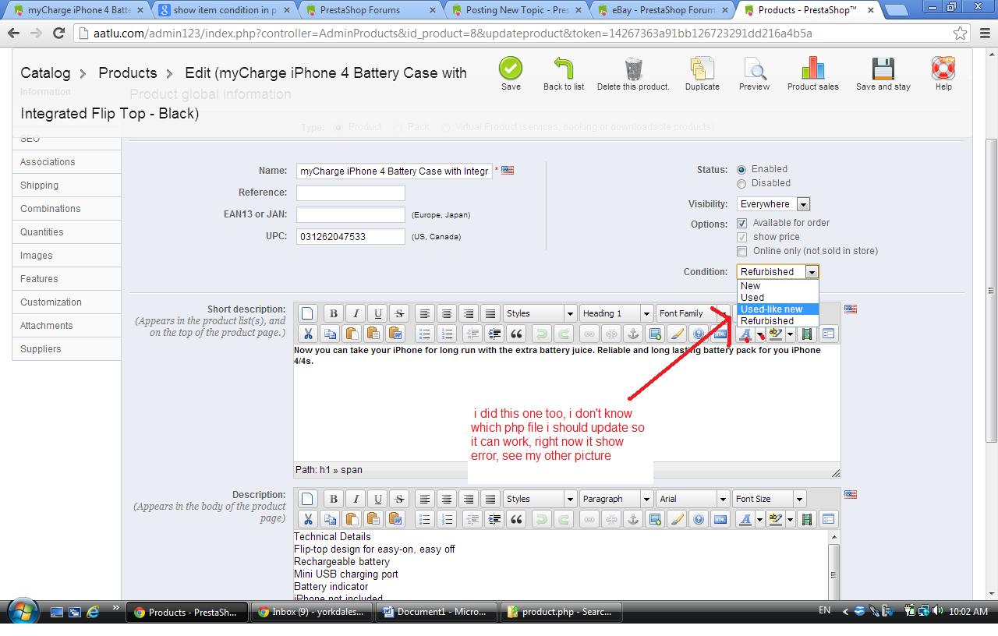This screenshot has height=636, width=998.
Task: Open the Suppliers sidebar link
Action: 66,349
